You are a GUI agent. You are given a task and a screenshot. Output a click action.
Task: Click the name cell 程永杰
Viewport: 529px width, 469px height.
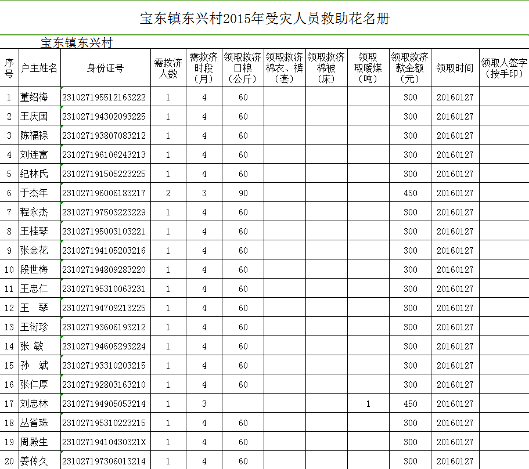tap(40, 212)
